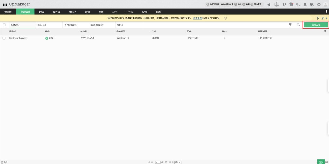Click the 点击此处 link in banner
This screenshot has height=164, width=329.
tap(197, 18)
